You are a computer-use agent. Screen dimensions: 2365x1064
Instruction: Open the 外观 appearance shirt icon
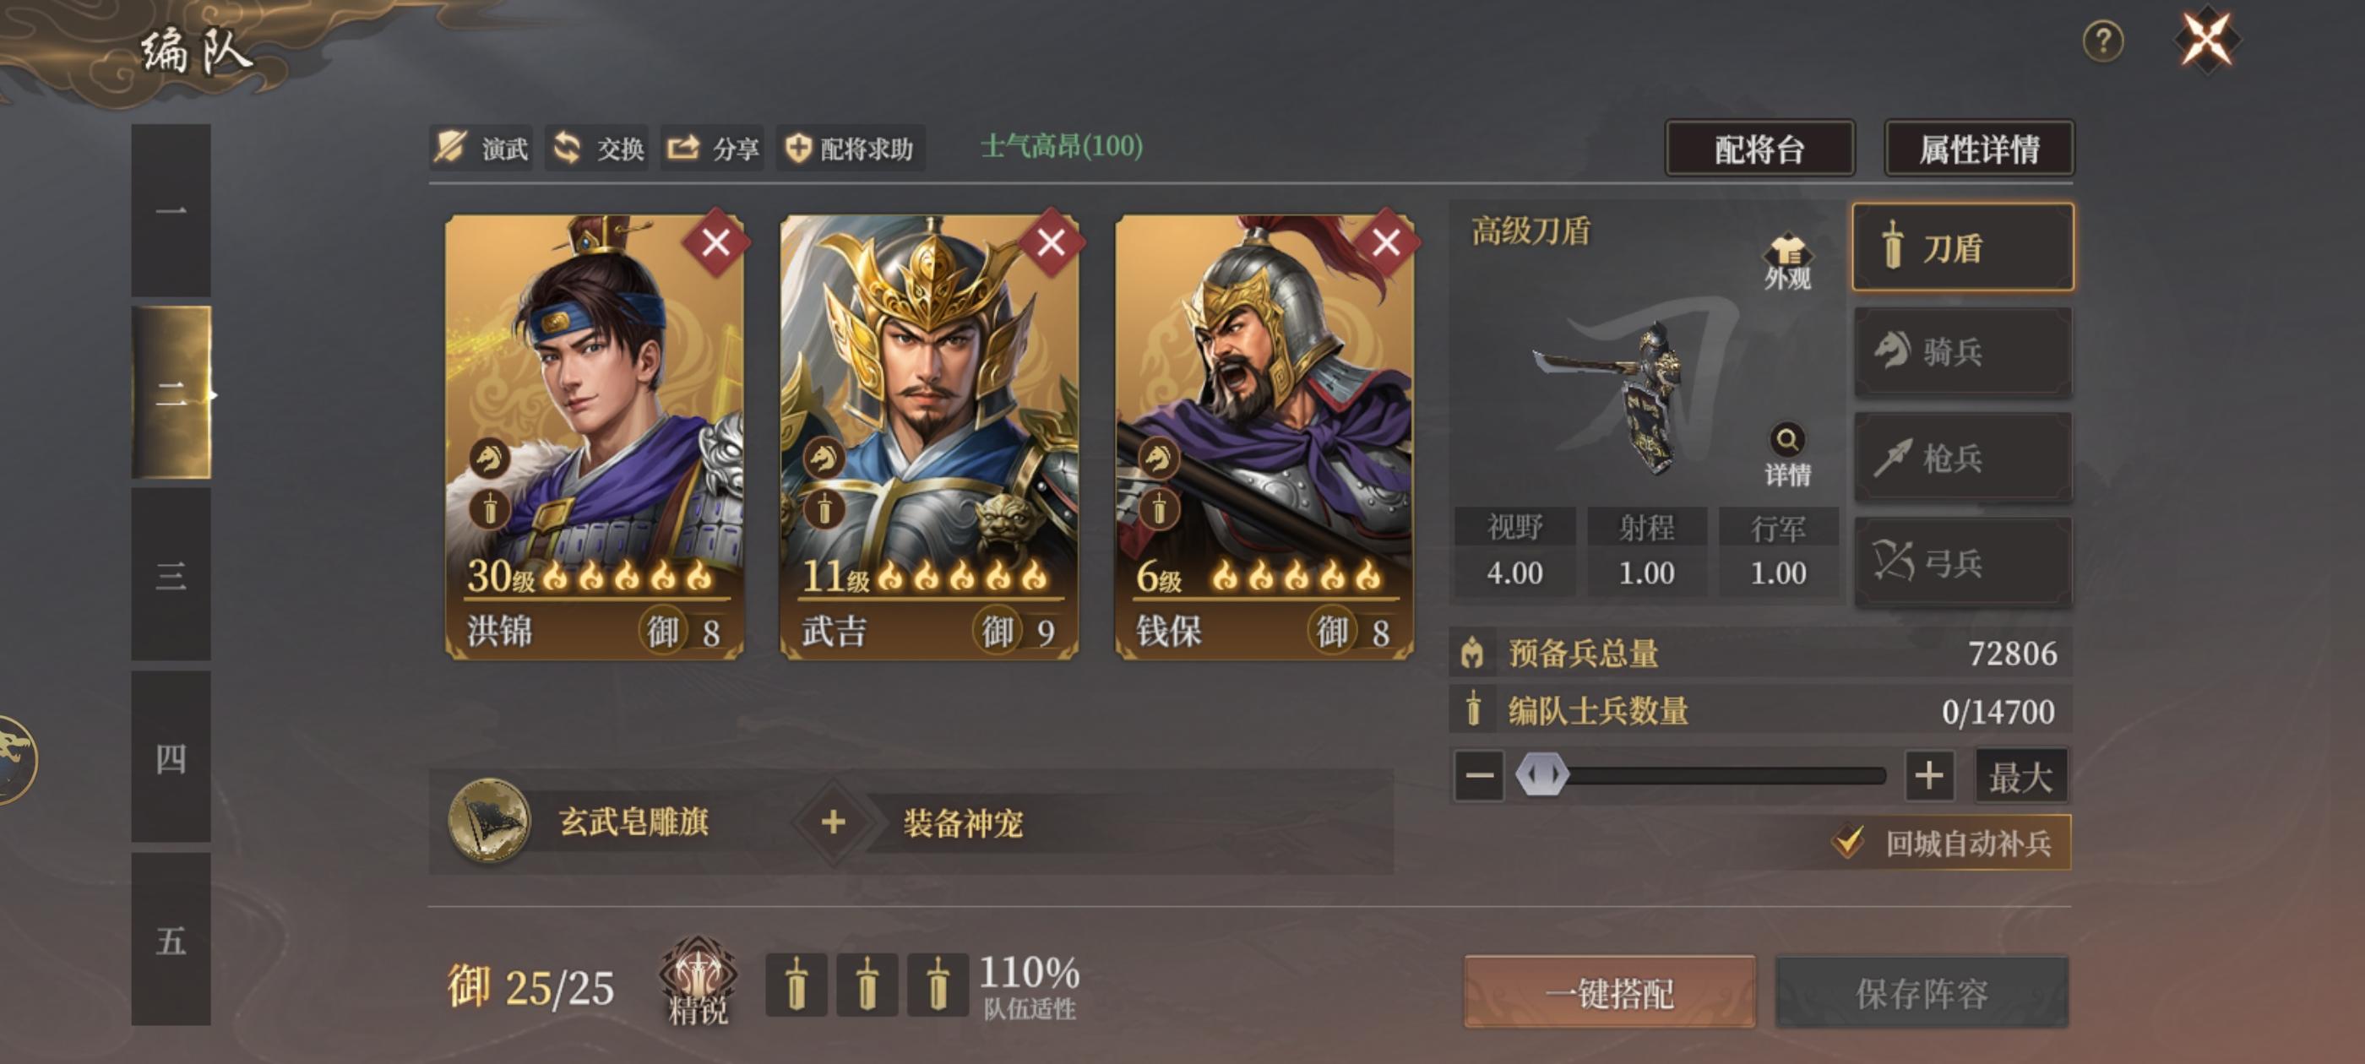tap(1786, 262)
